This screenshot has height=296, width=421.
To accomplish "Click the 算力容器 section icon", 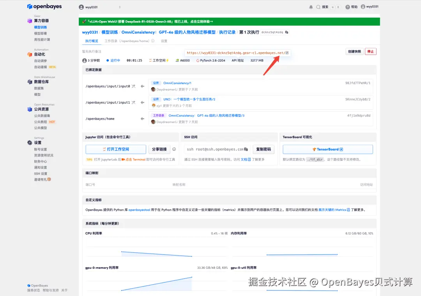I will 30,21.
